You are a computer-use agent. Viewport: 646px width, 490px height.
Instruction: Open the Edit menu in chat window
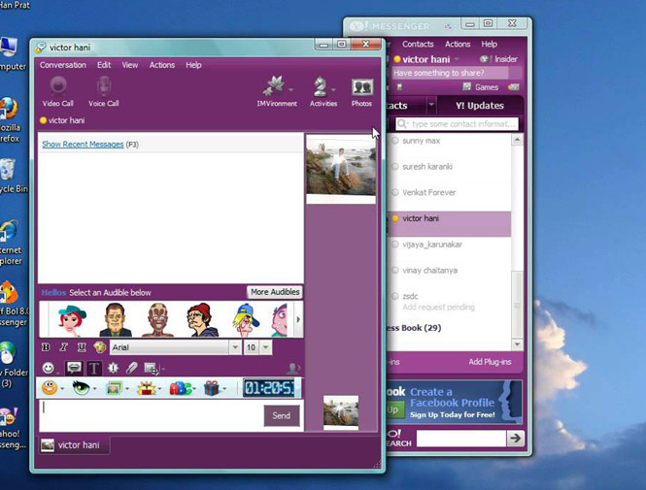tap(104, 65)
